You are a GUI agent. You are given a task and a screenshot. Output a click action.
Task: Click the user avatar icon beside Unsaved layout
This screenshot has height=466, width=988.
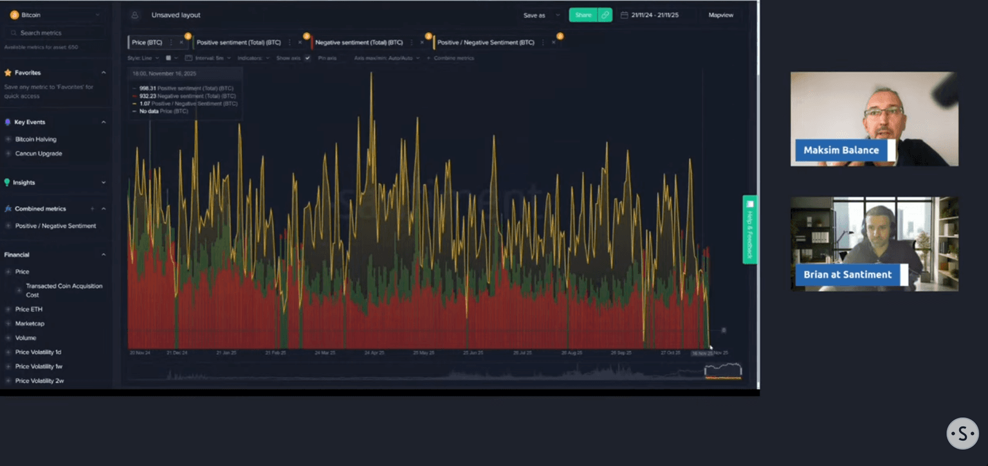pyautogui.click(x=134, y=15)
